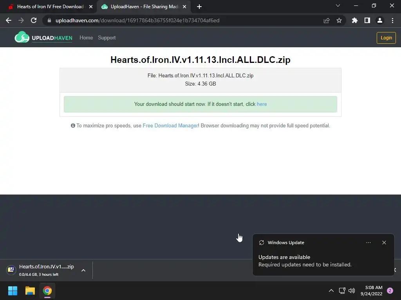Open Windows Update notification options (three dots)
This screenshot has width=401, height=300.
tap(368, 243)
